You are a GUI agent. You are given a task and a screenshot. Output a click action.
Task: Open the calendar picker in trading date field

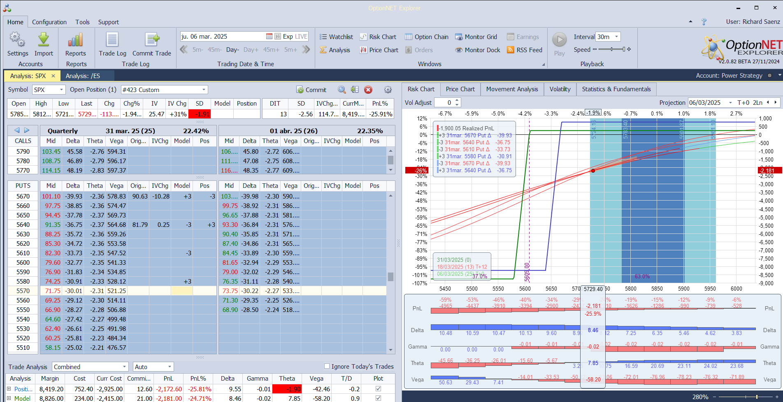point(269,37)
